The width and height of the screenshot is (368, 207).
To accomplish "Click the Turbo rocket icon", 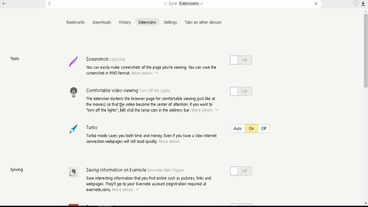I will click(74, 129).
